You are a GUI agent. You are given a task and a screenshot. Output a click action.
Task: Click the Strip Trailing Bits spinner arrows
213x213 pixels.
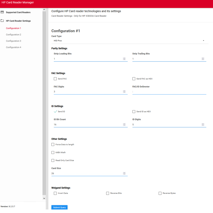tap(203, 59)
